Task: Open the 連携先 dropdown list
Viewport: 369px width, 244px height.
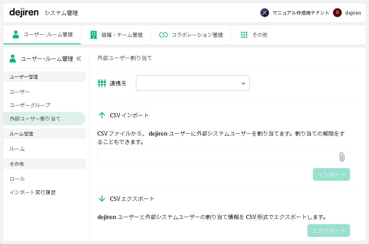Action: pos(192,83)
